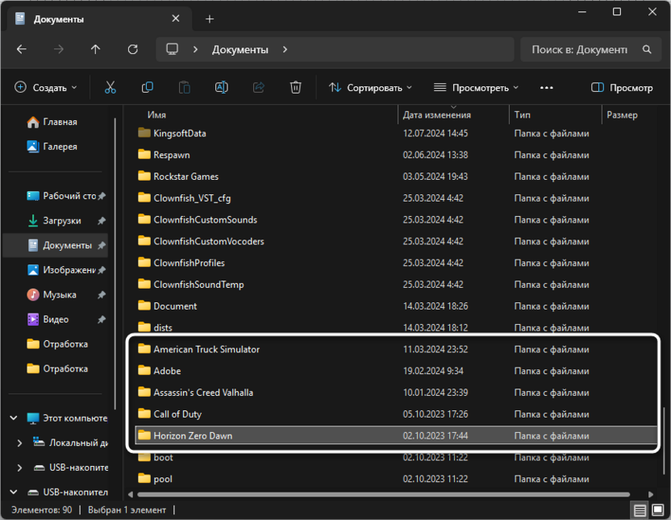
Task: Select the Document folder
Action: (x=396, y=306)
